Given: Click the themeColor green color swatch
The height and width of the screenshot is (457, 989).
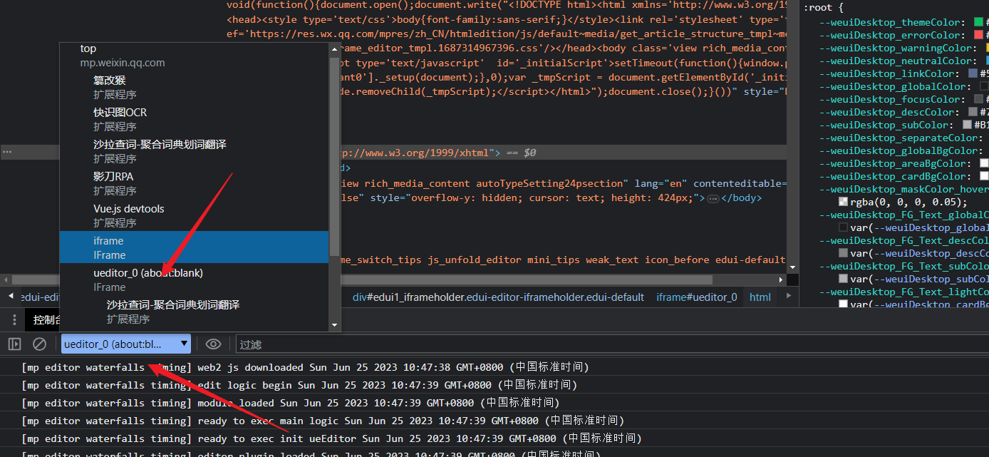Looking at the screenshot, I should [x=978, y=22].
